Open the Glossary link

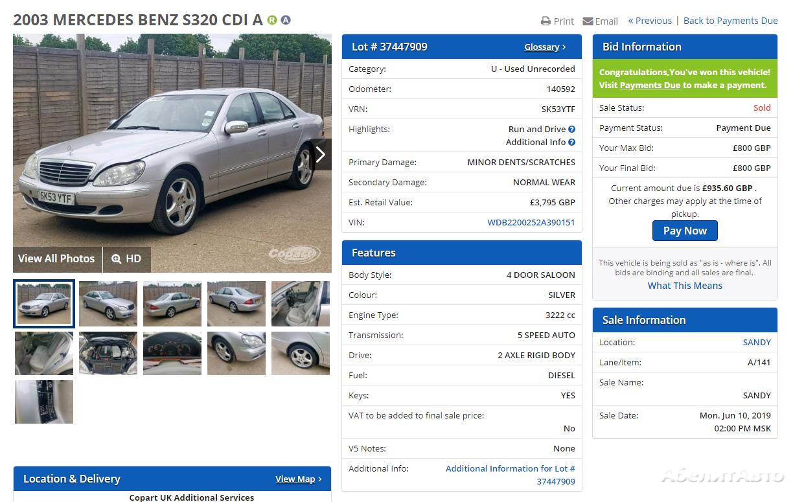click(545, 47)
